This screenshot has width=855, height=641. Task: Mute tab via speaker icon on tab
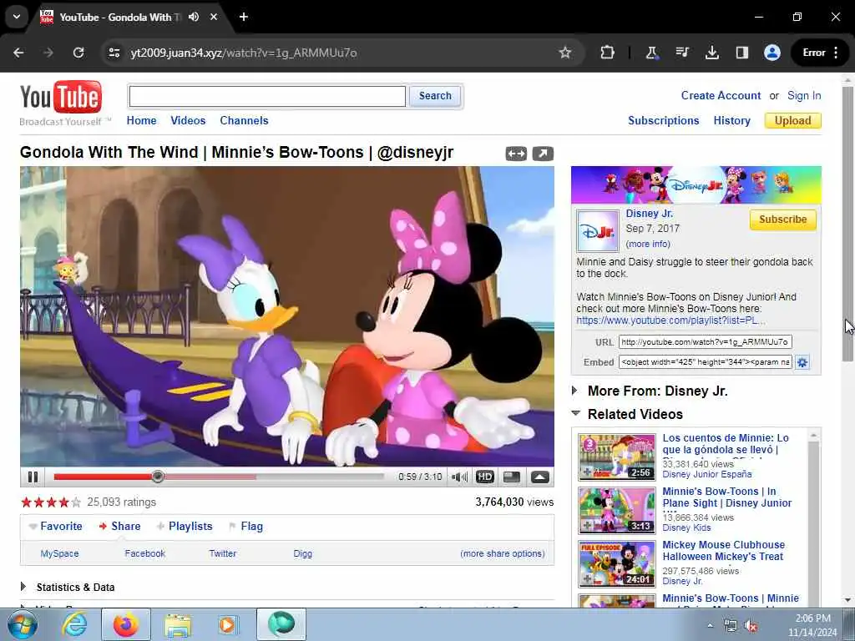pyautogui.click(x=194, y=17)
